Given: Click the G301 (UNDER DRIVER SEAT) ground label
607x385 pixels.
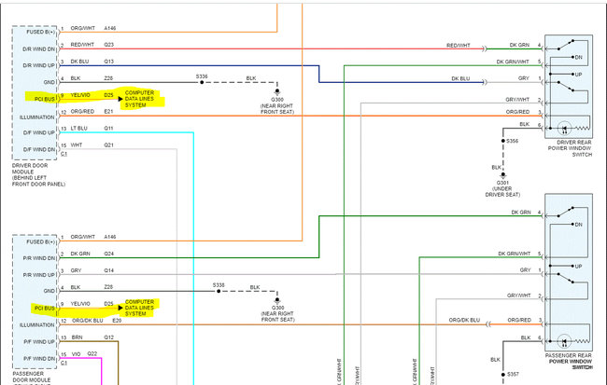Looking at the screenshot, I should pos(502,188).
